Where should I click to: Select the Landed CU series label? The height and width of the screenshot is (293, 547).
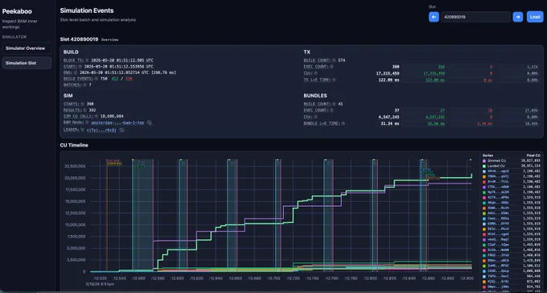(496, 166)
